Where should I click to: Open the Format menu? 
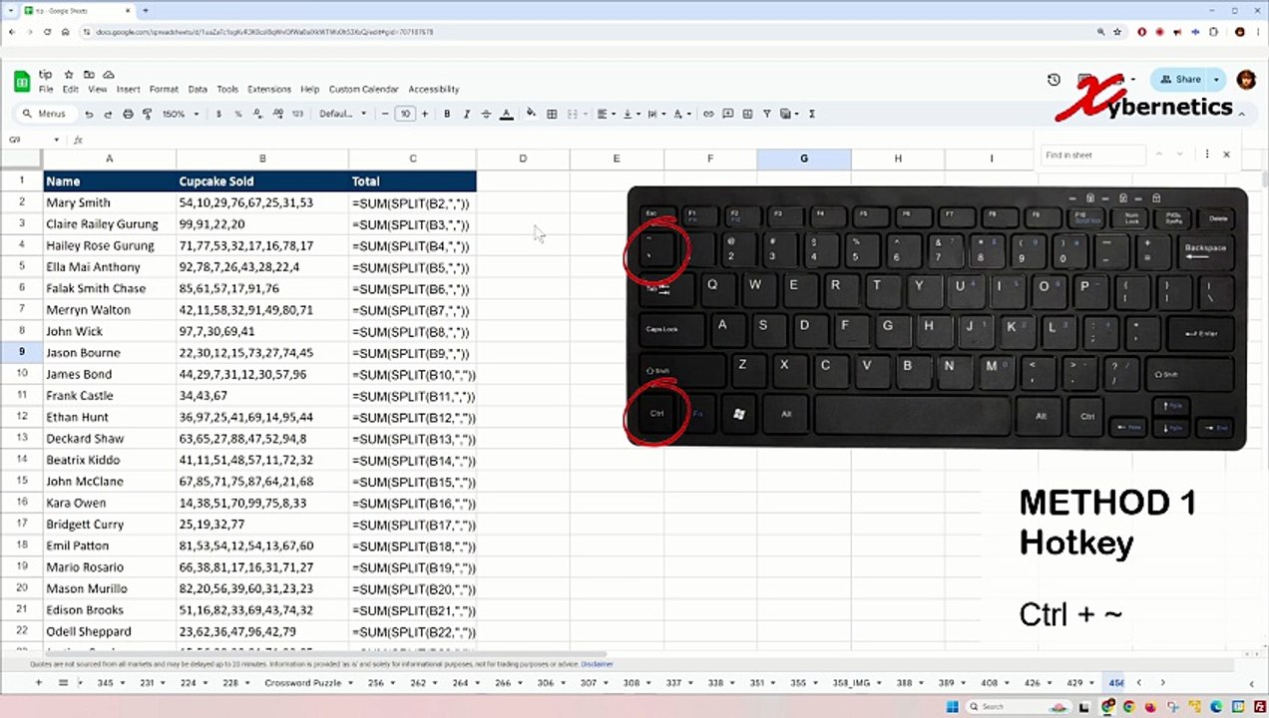(164, 90)
